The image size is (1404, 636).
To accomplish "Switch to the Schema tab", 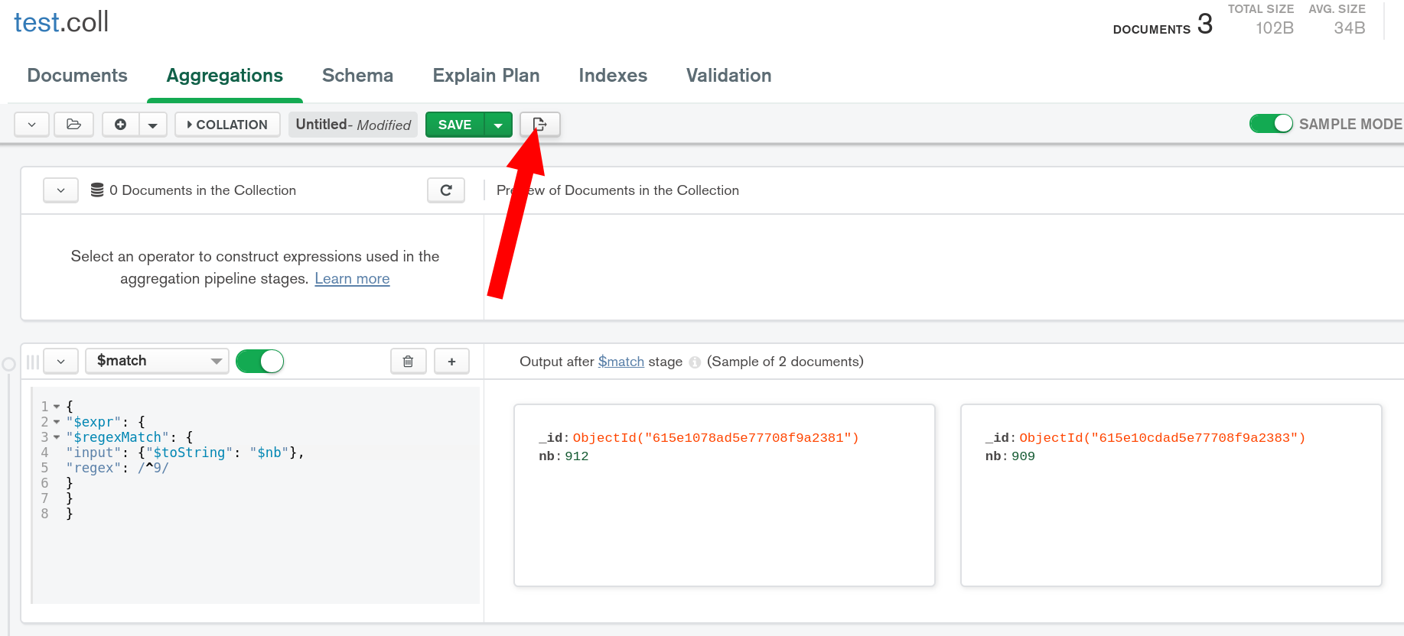I will click(357, 76).
